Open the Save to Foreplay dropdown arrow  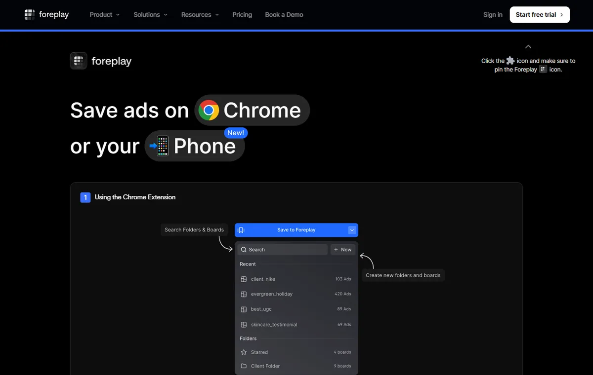352,230
